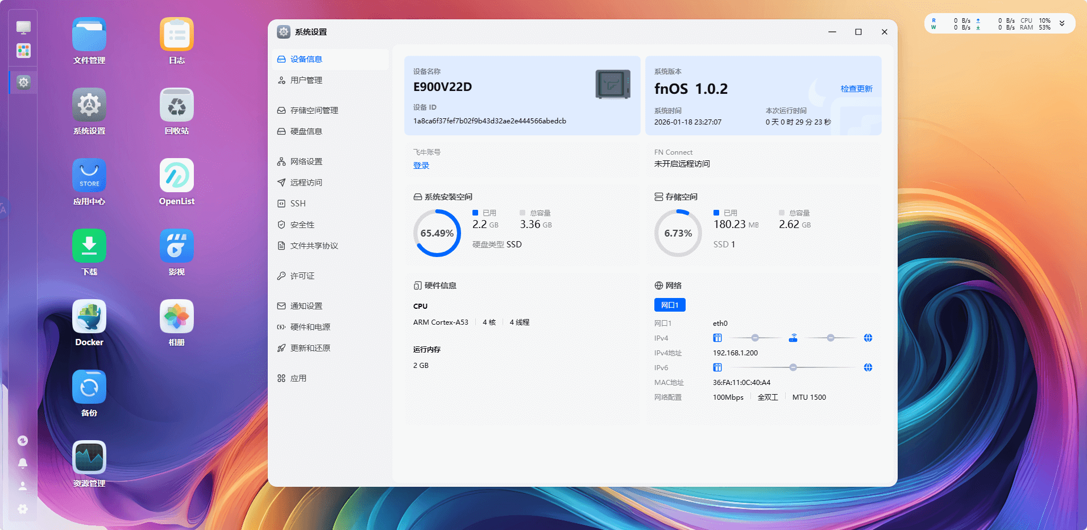The width and height of the screenshot is (1087, 530).
Task: Open the 资源管理 resource monitor icon
Action: [x=89, y=458]
